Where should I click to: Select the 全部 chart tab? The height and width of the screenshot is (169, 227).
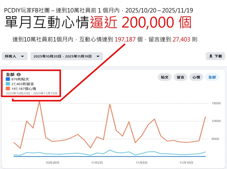pyautogui.click(x=212, y=77)
